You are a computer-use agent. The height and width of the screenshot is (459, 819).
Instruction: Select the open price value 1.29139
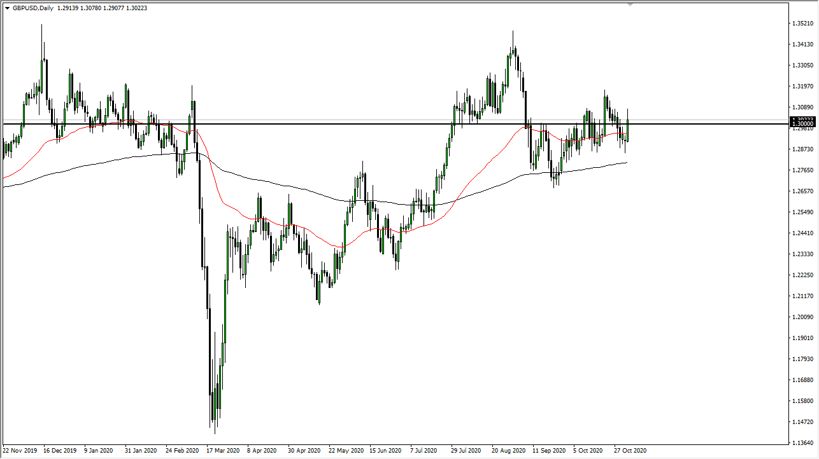coord(67,9)
